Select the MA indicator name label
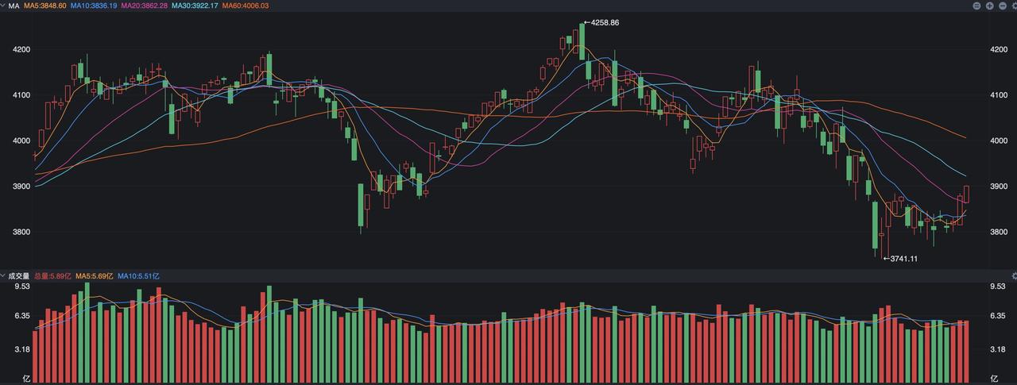The height and width of the screenshot is (385, 1017). [14, 6]
